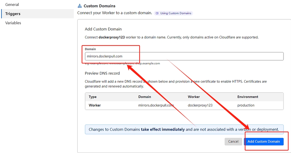Click the blue Add Custom Domain button

(x=263, y=141)
